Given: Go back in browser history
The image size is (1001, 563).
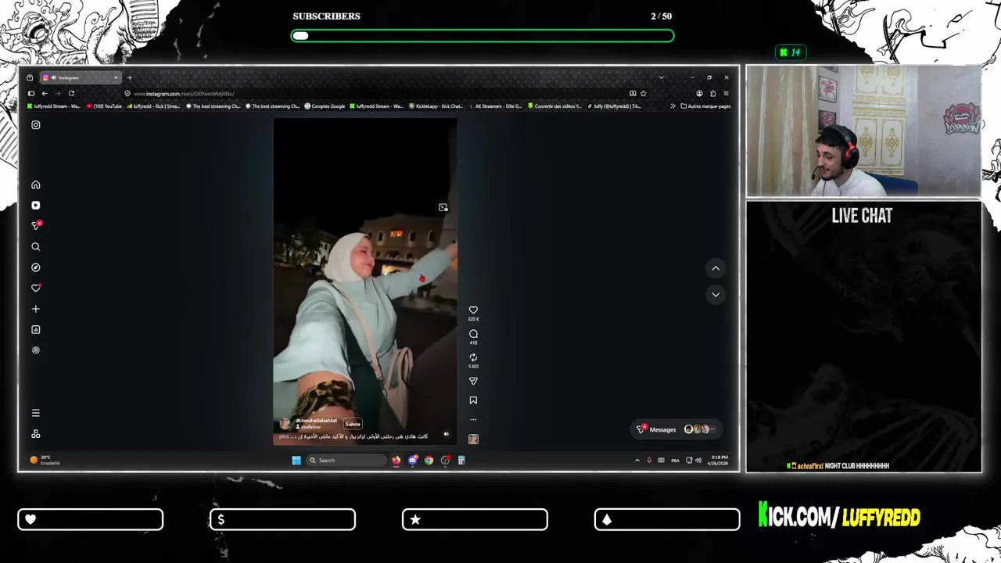Looking at the screenshot, I should (45, 93).
